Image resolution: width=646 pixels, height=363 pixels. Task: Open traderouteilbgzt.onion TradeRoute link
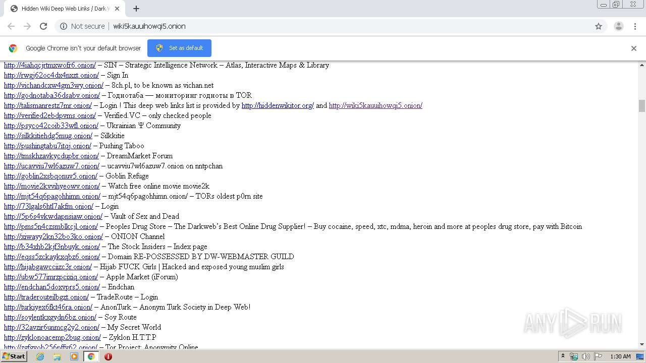(x=46, y=297)
